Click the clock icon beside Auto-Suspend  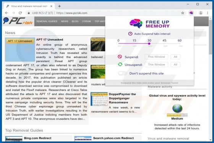coord(130,34)
